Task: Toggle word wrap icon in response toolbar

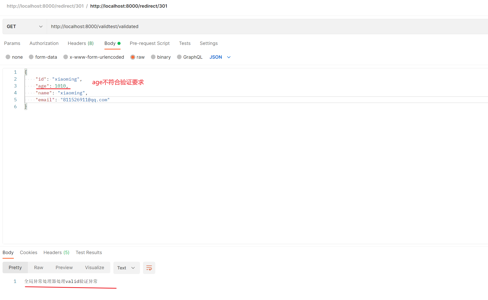Action: (149, 268)
